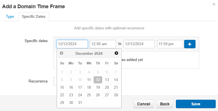Click the start time field 12:00 am
This screenshot has height=111, width=218.
(103, 44)
